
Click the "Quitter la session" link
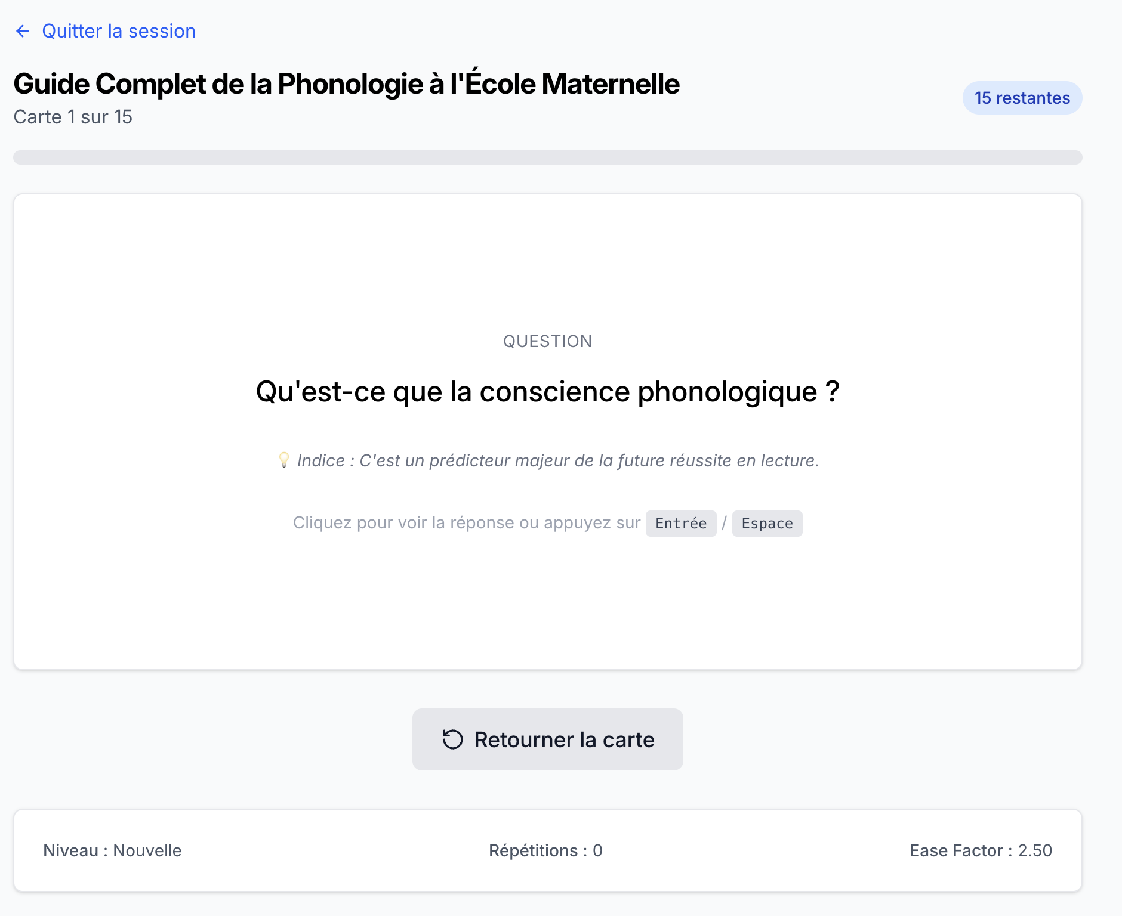(x=119, y=31)
